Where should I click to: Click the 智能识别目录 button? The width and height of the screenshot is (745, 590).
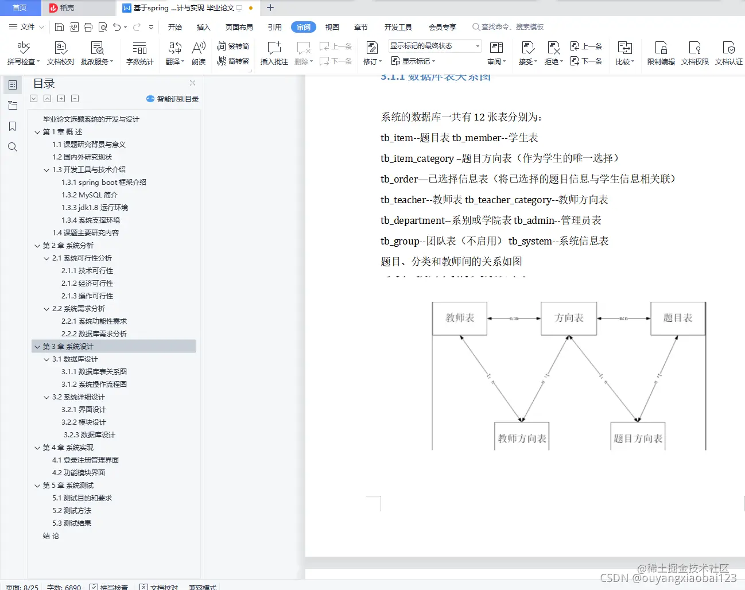tap(172, 98)
